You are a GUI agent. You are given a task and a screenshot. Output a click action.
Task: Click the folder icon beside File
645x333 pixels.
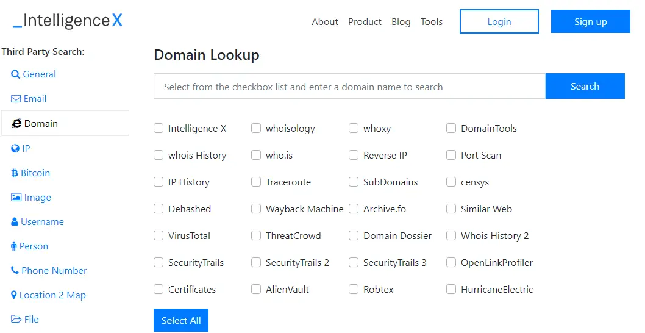click(16, 320)
